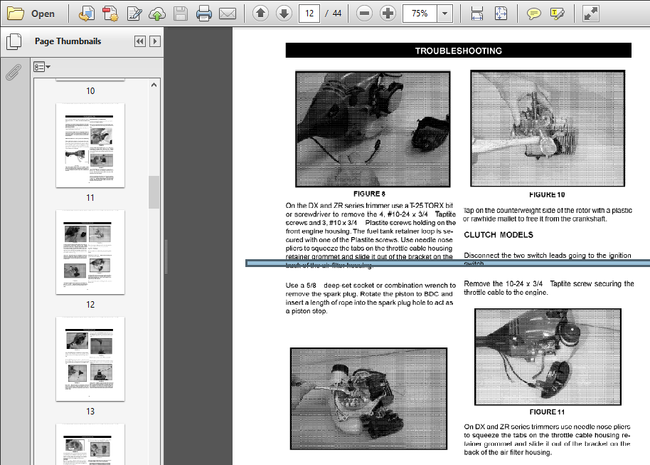Click the fit full page icon
This screenshot has height=465, width=650.
(x=501, y=14)
